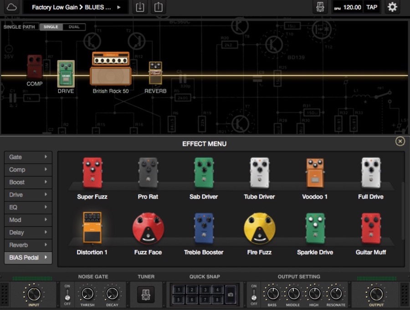Expand the Boost effect category
410x310 pixels.
coord(28,182)
